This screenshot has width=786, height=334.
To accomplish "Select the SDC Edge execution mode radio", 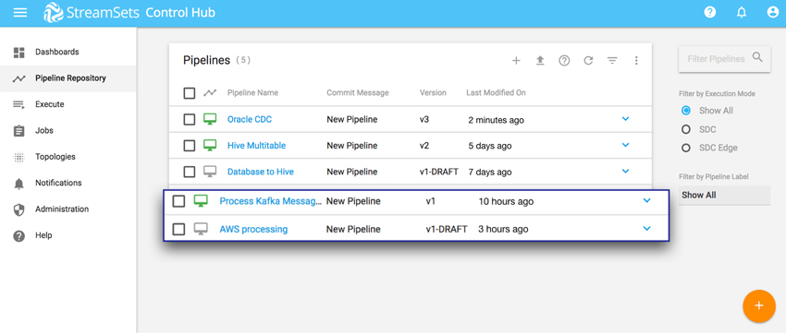I will tap(686, 148).
